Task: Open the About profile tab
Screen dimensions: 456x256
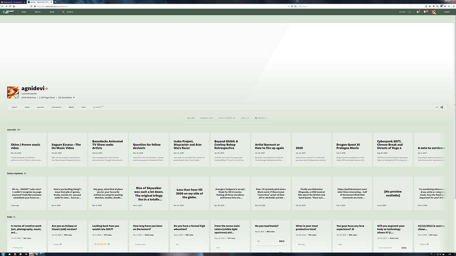Action: point(15,107)
